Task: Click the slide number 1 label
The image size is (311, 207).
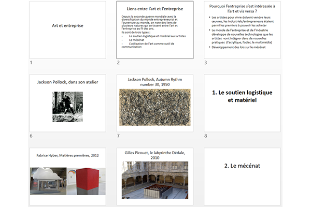Action: click(x=31, y=63)
